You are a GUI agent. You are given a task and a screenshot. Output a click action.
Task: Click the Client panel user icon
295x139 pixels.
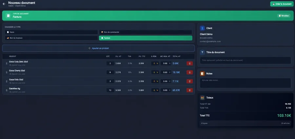(203, 28)
